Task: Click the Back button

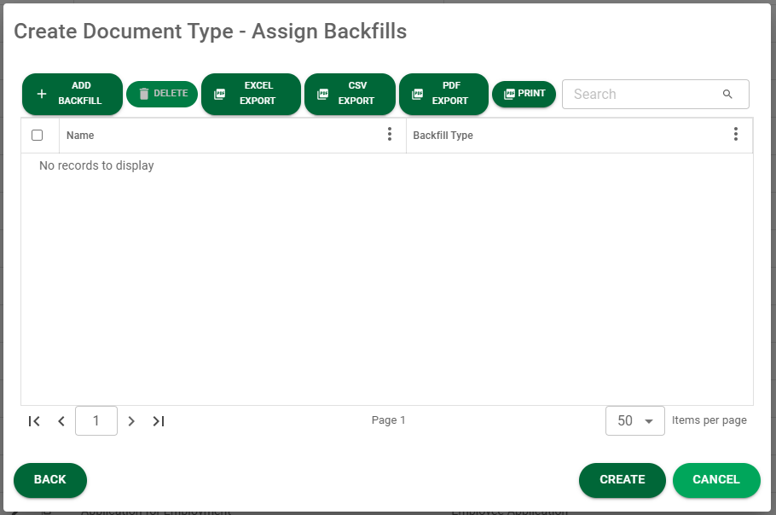Action: pos(50,480)
